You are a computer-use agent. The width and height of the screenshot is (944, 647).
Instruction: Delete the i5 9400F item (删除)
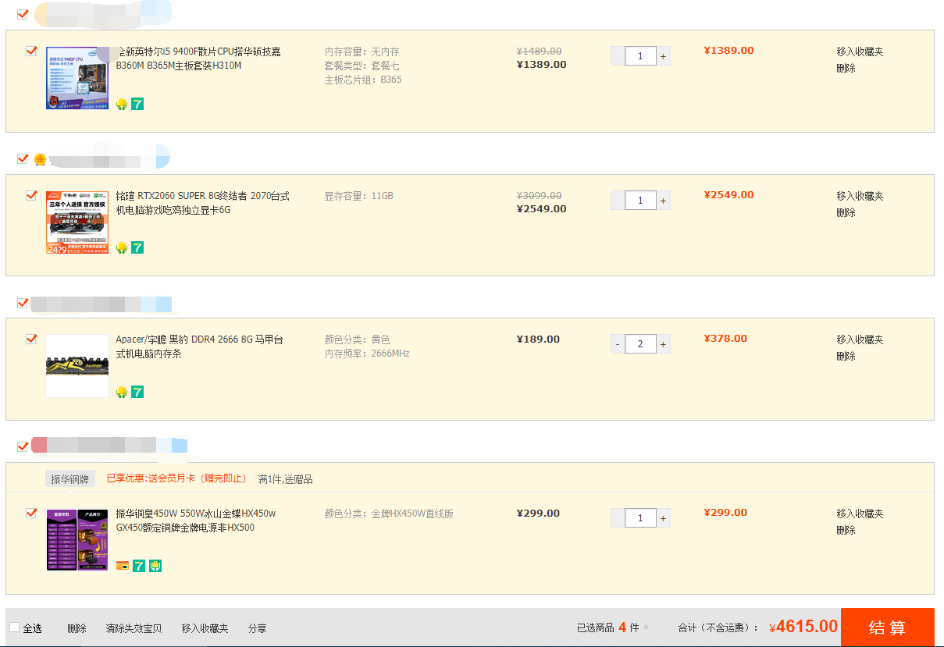pyautogui.click(x=846, y=69)
